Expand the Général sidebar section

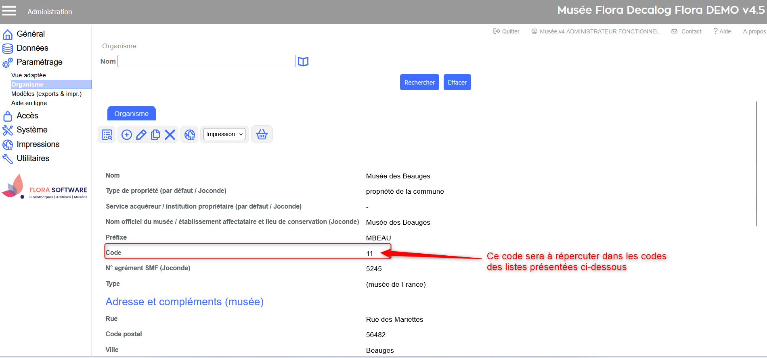[x=31, y=34]
